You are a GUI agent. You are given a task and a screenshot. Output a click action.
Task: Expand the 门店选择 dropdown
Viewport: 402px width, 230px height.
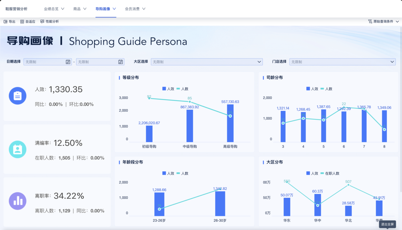click(393, 62)
